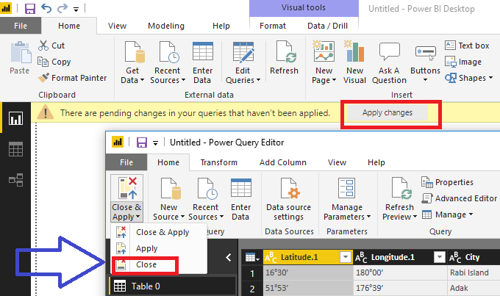The width and height of the screenshot is (500, 296).
Task: Open Data source settings
Action: pyautogui.click(x=288, y=198)
